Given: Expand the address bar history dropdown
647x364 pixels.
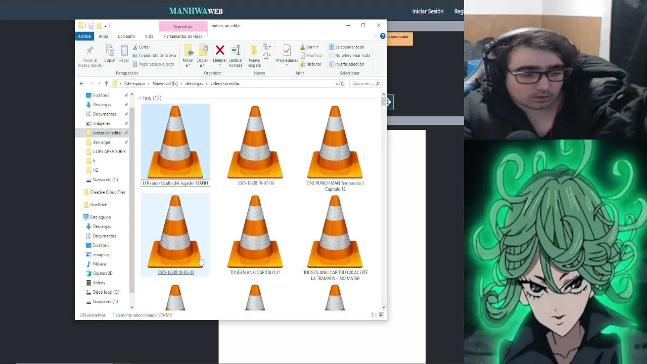Looking at the screenshot, I should 337,83.
